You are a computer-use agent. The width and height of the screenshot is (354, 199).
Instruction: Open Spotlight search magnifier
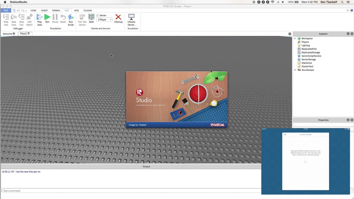coord(342,2)
